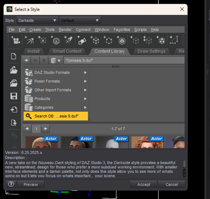Screen dimensions: 210x199
Task: Click the magnifier icon in Search DB row
Action: pos(29,116)
